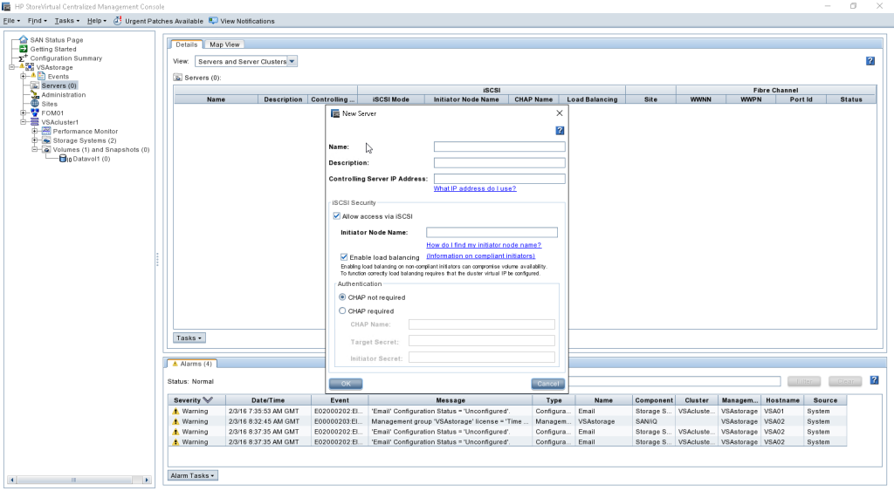Open 'How do I find my initiator node name?' link
894x491 pixels.
coord(484,245)
